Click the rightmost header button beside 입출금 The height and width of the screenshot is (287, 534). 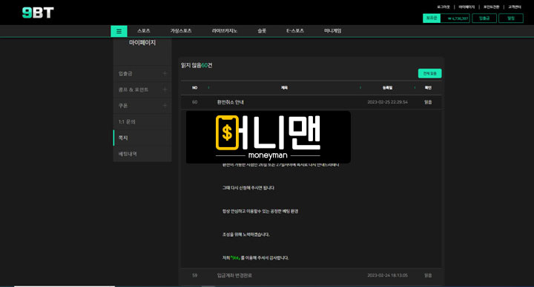click(511, 18)
